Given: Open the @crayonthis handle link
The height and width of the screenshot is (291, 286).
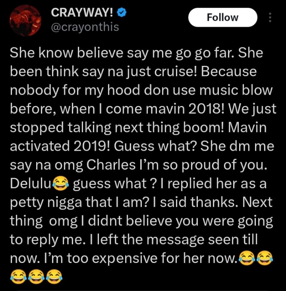Looking at the screenshot, I should 85,27.
